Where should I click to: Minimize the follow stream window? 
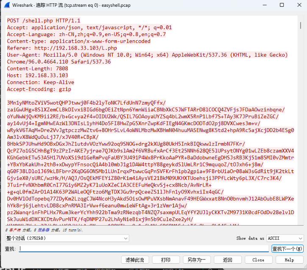(x=265, y=5)
